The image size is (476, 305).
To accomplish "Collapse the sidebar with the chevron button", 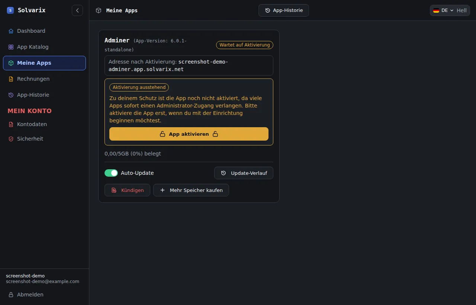I will (x=77, y=10).
